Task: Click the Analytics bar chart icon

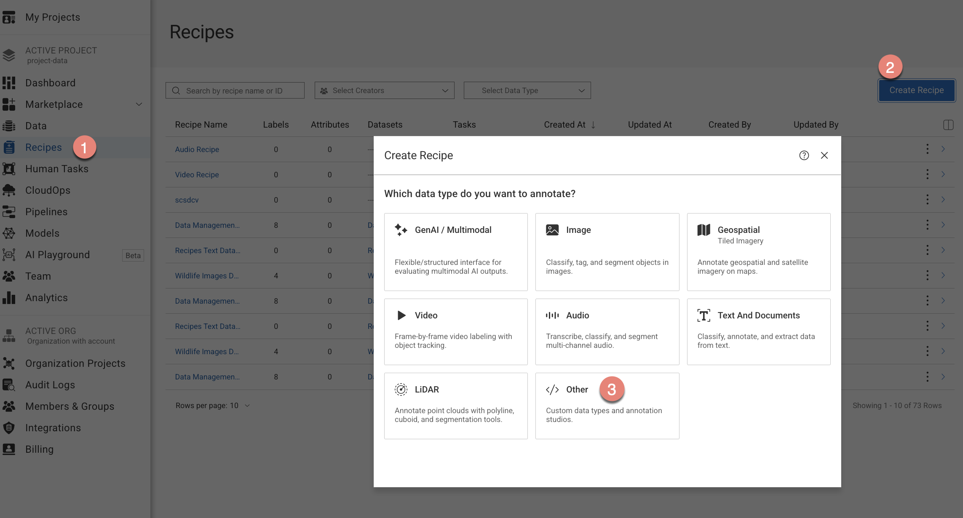Action: click(9, 298)
